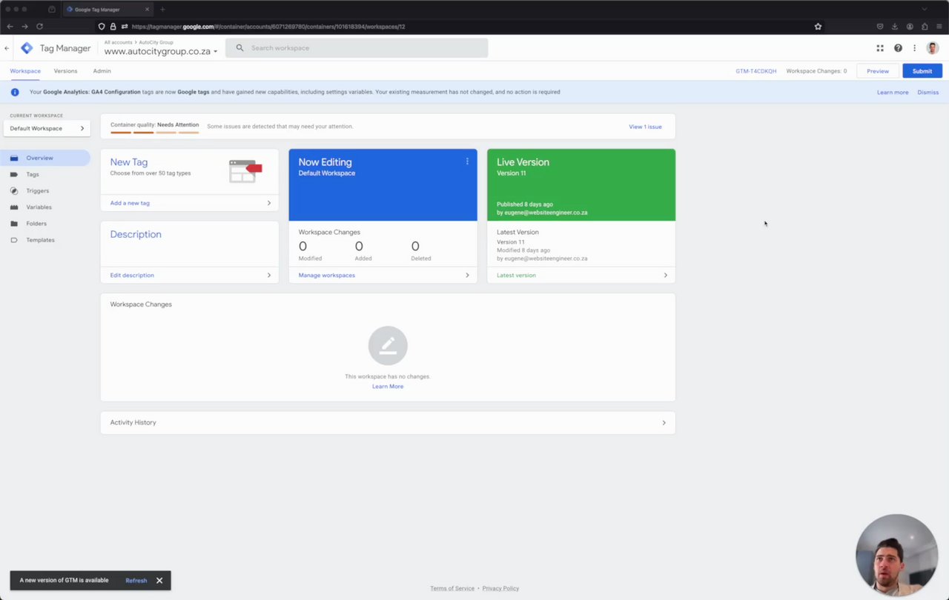
Task: Click the Add a new tag chevron
Action: tap(268, 203)
